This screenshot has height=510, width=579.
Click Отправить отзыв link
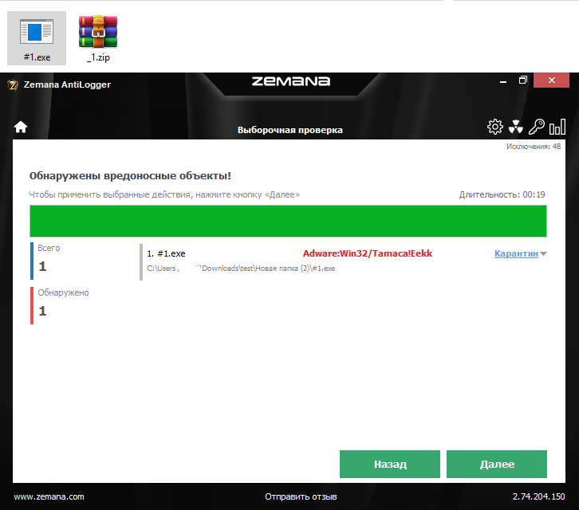[x=301, y=496]
